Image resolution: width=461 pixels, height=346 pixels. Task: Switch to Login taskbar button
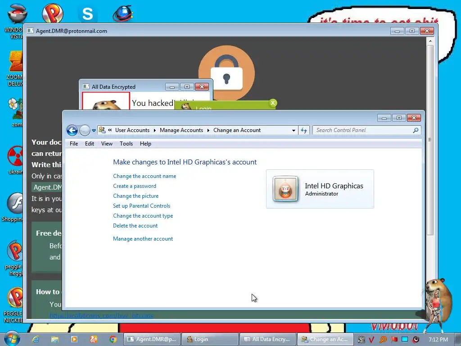(210, 339)
